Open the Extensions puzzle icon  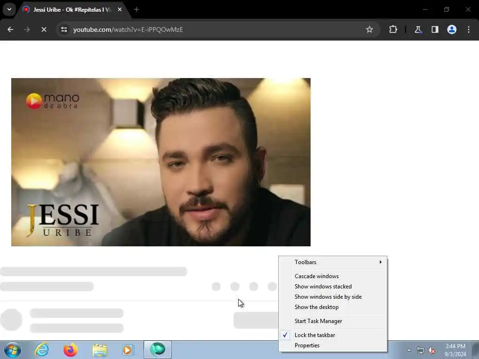tap(393, 29)
